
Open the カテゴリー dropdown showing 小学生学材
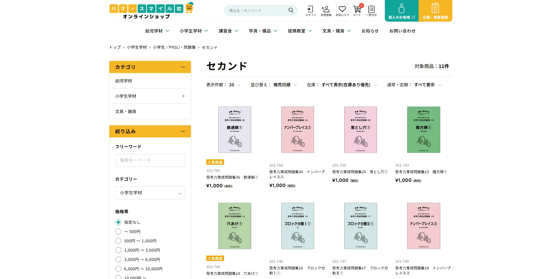click(150, 193)
